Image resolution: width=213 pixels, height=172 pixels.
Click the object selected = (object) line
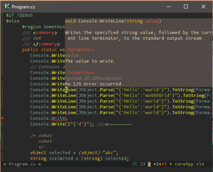(74, 153)
